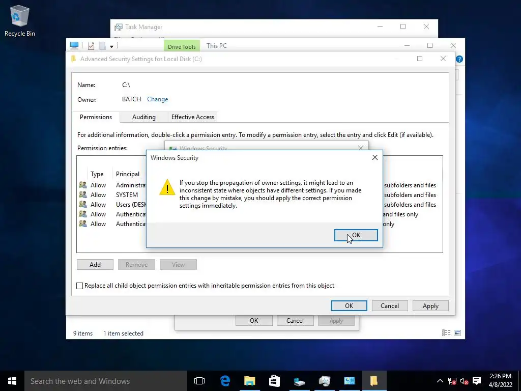Image resolution: width=521 pixels, height=391 pixels.
Task: Click the Principal column header
Action: pyautogui.click(x=128, y=174)
